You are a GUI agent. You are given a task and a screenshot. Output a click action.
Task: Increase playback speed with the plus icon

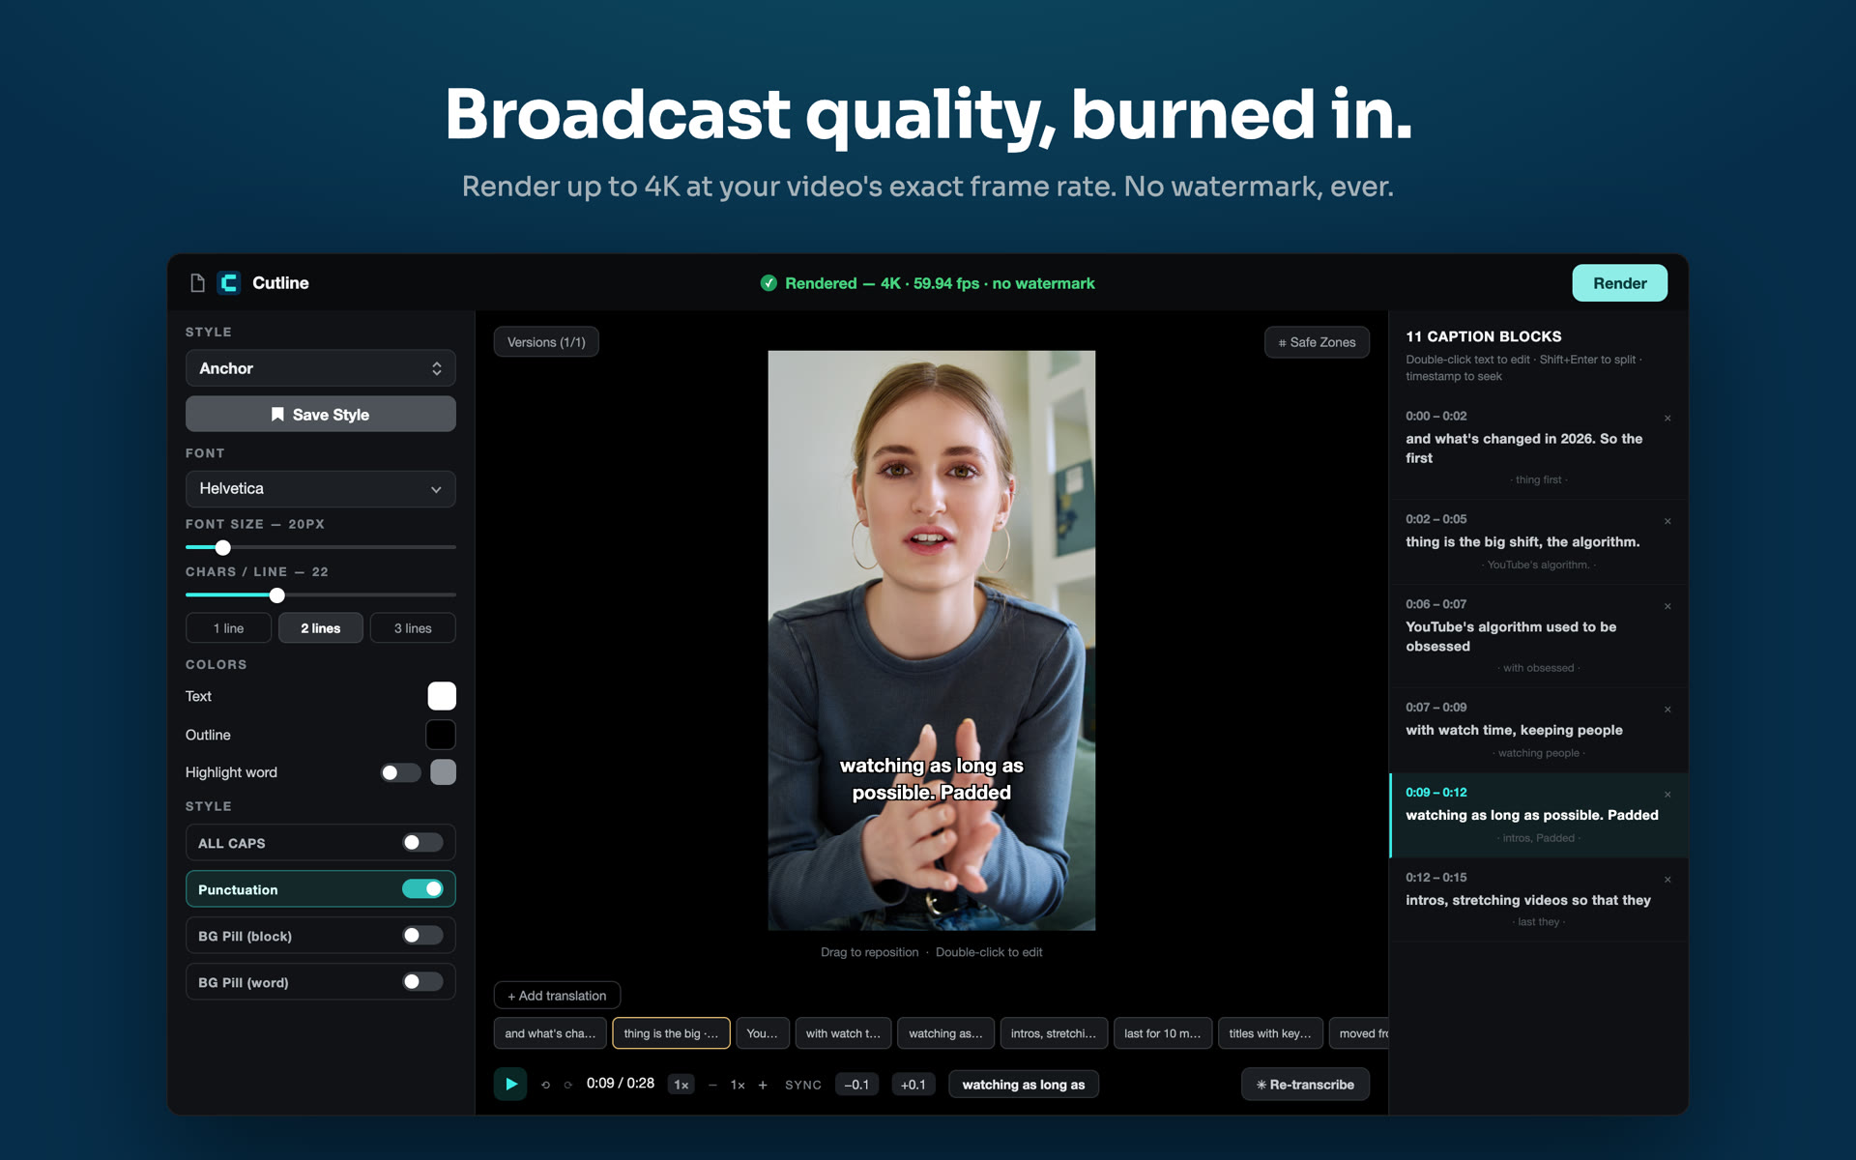(763, 1085)
